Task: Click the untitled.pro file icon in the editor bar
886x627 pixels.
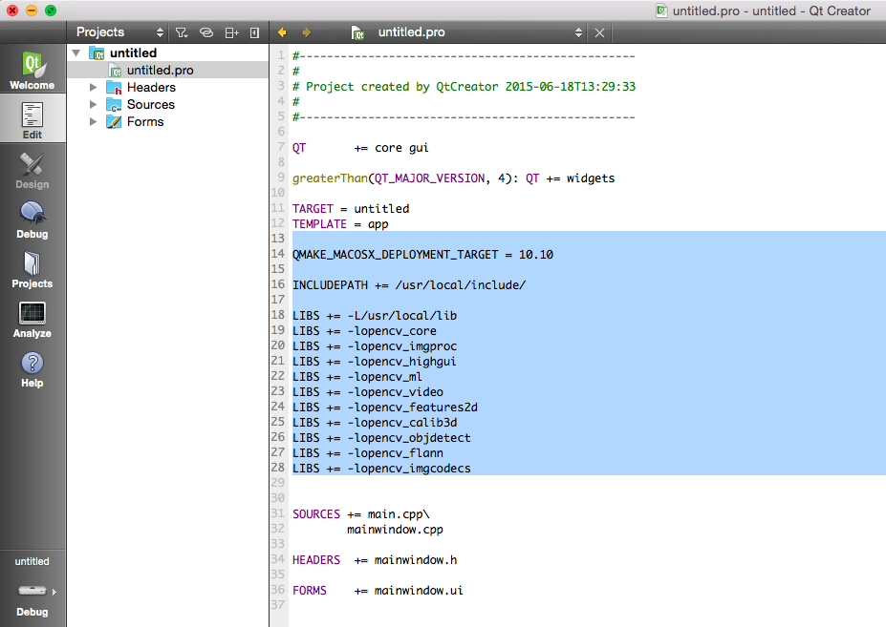Action: 357,32
